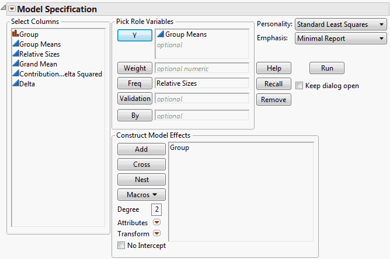Check the No Intercept option
390x259 pixels.
point(121,246)
